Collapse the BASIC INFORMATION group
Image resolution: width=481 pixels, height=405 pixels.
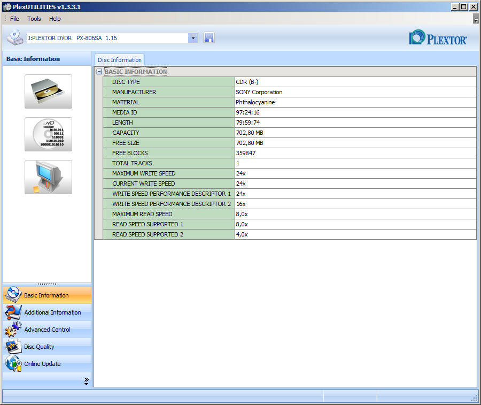click(99, 72)
